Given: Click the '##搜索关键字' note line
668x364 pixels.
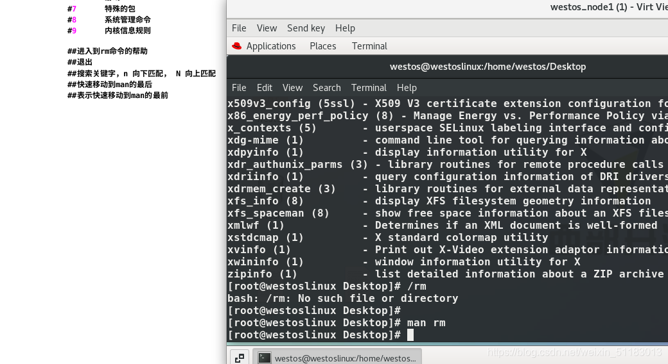Looking at the screenshot, I should 141,74.
